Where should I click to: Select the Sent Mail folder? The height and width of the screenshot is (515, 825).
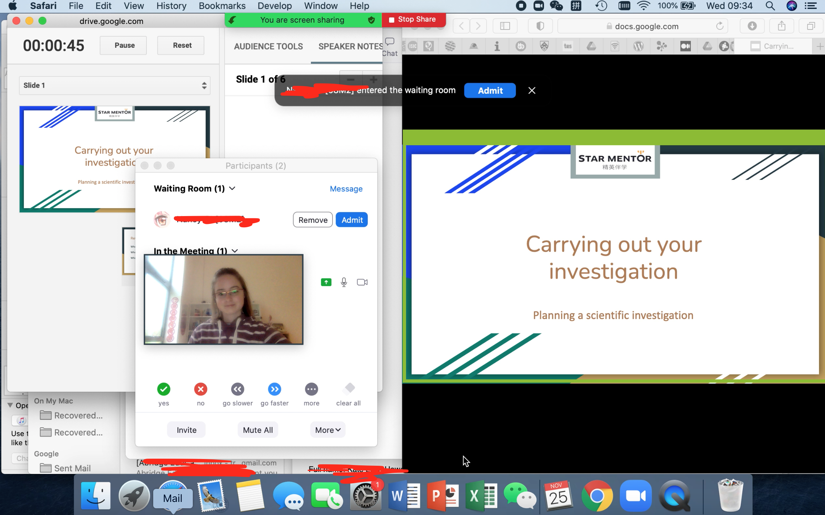[x=65, y=468]
